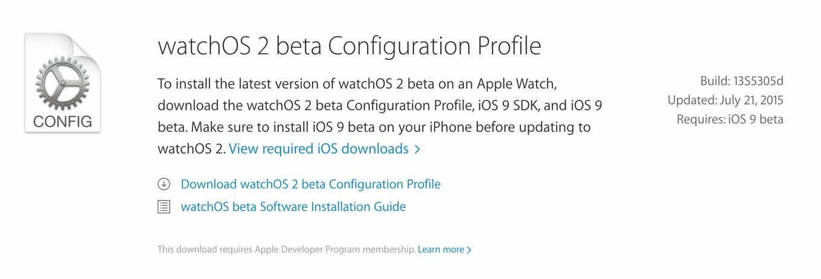Click the document list icon beside Installation Guide
821x279 pixels.
tap(164, 207)
